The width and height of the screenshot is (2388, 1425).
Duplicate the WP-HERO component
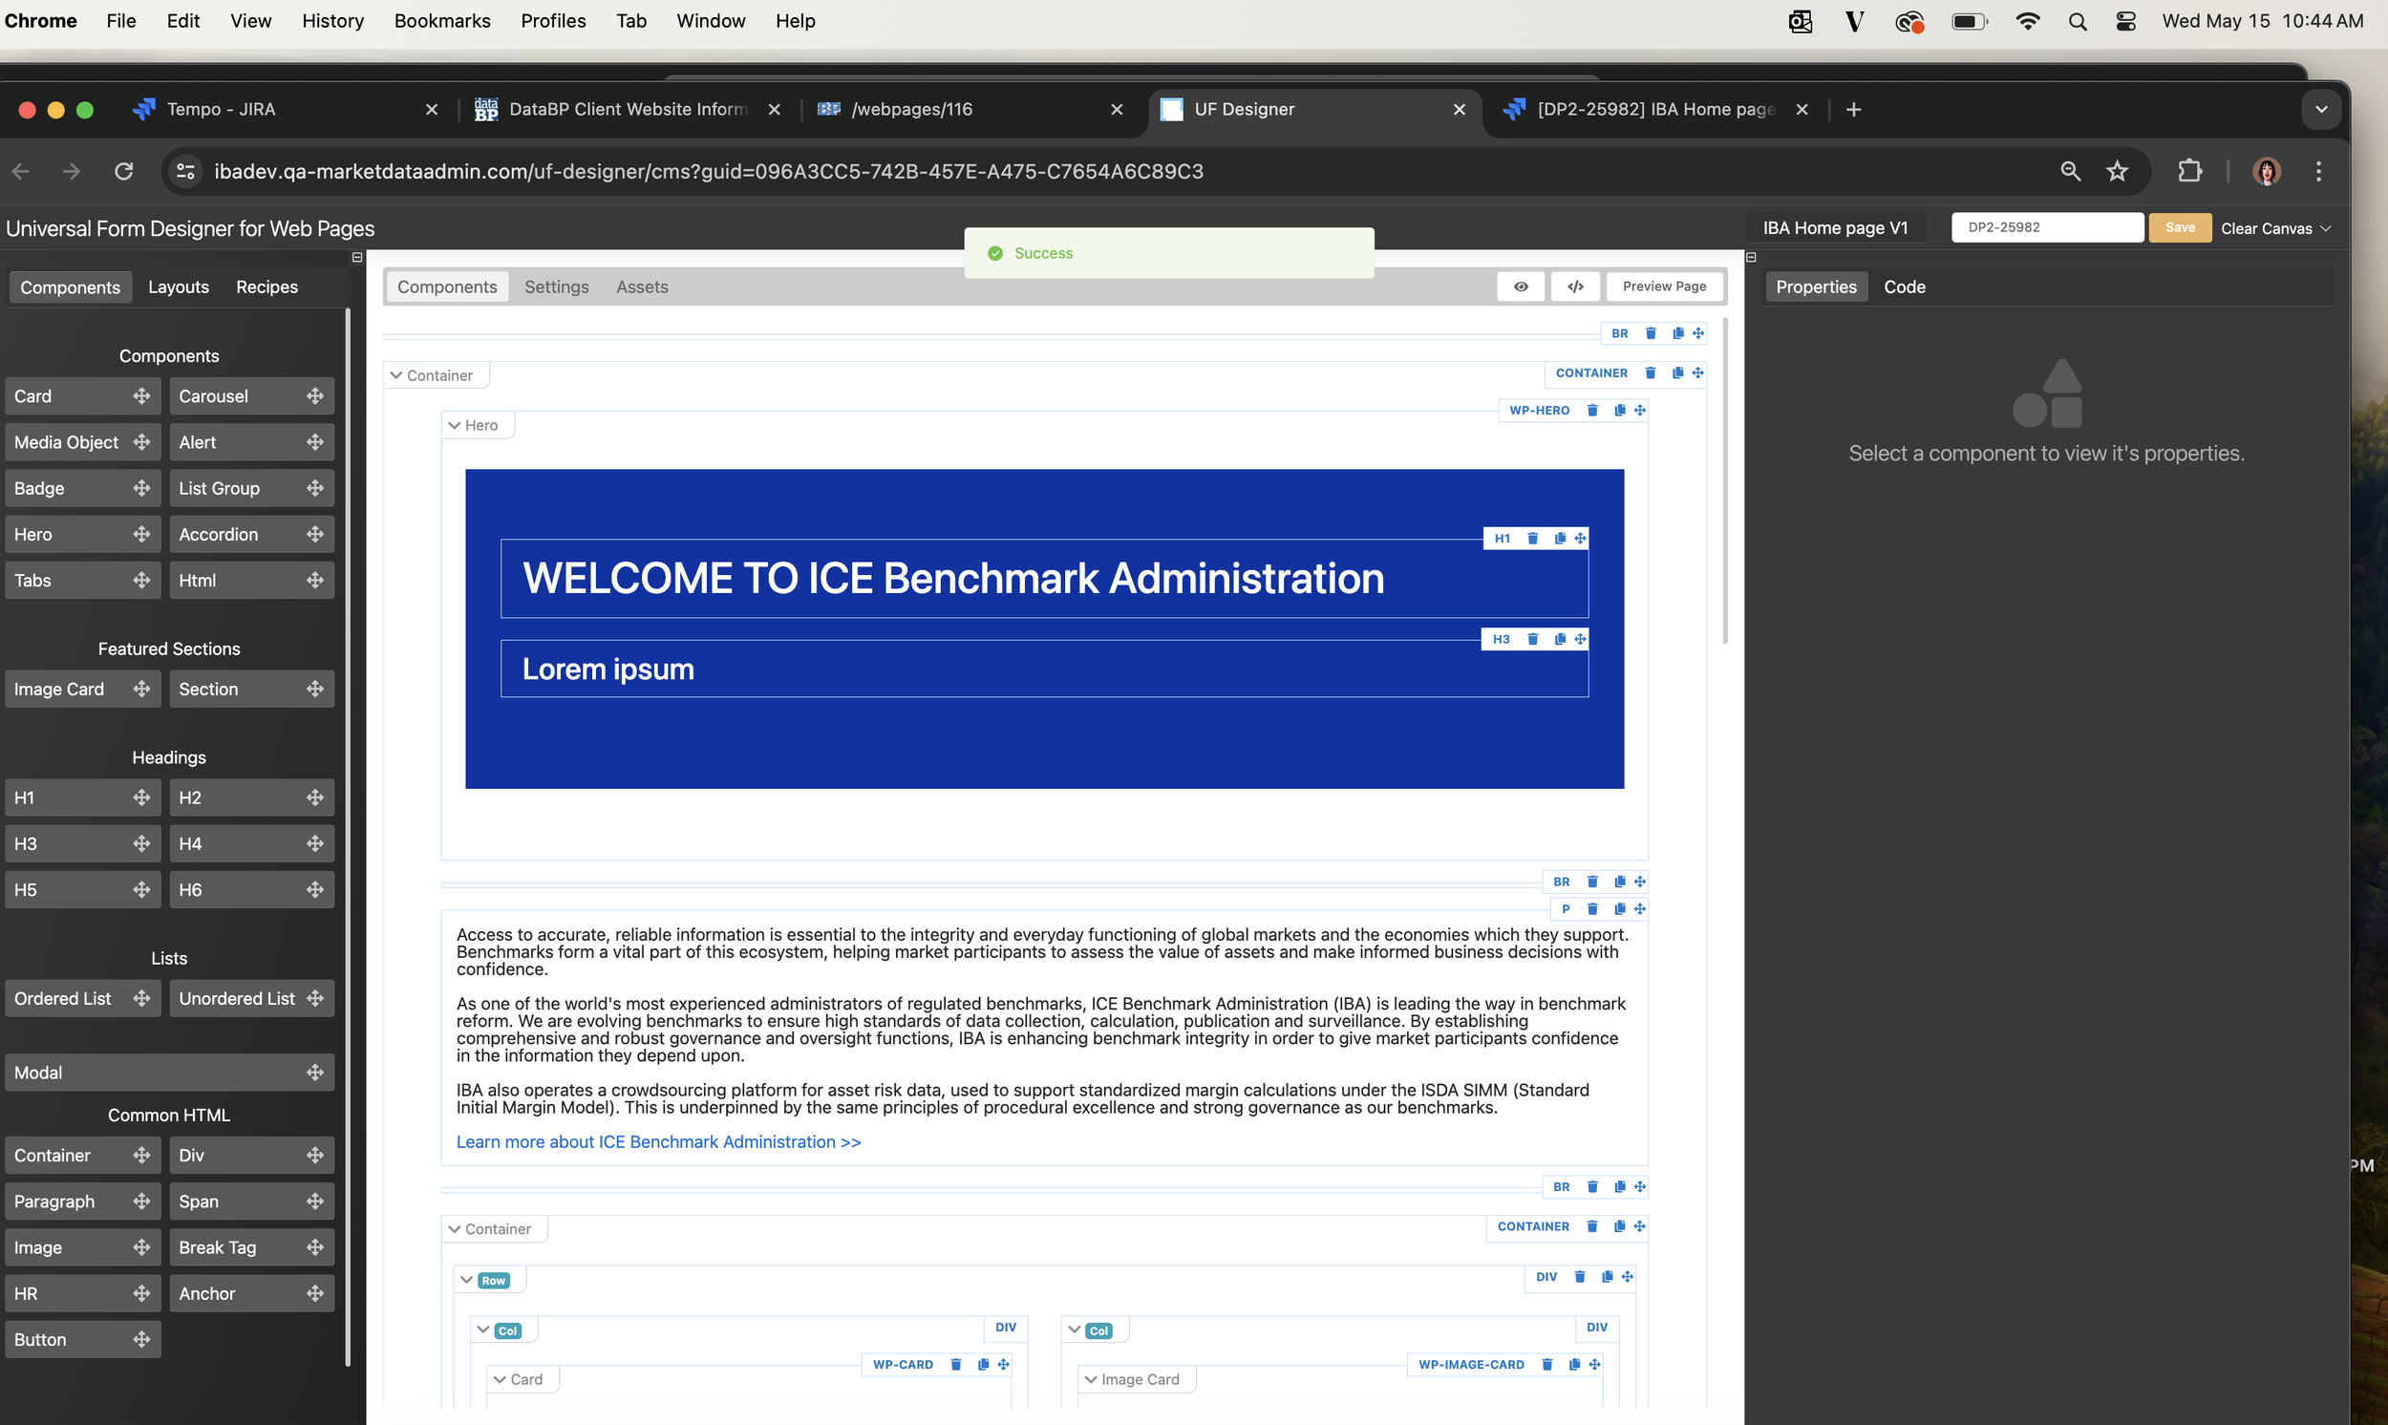point(1620,410)
